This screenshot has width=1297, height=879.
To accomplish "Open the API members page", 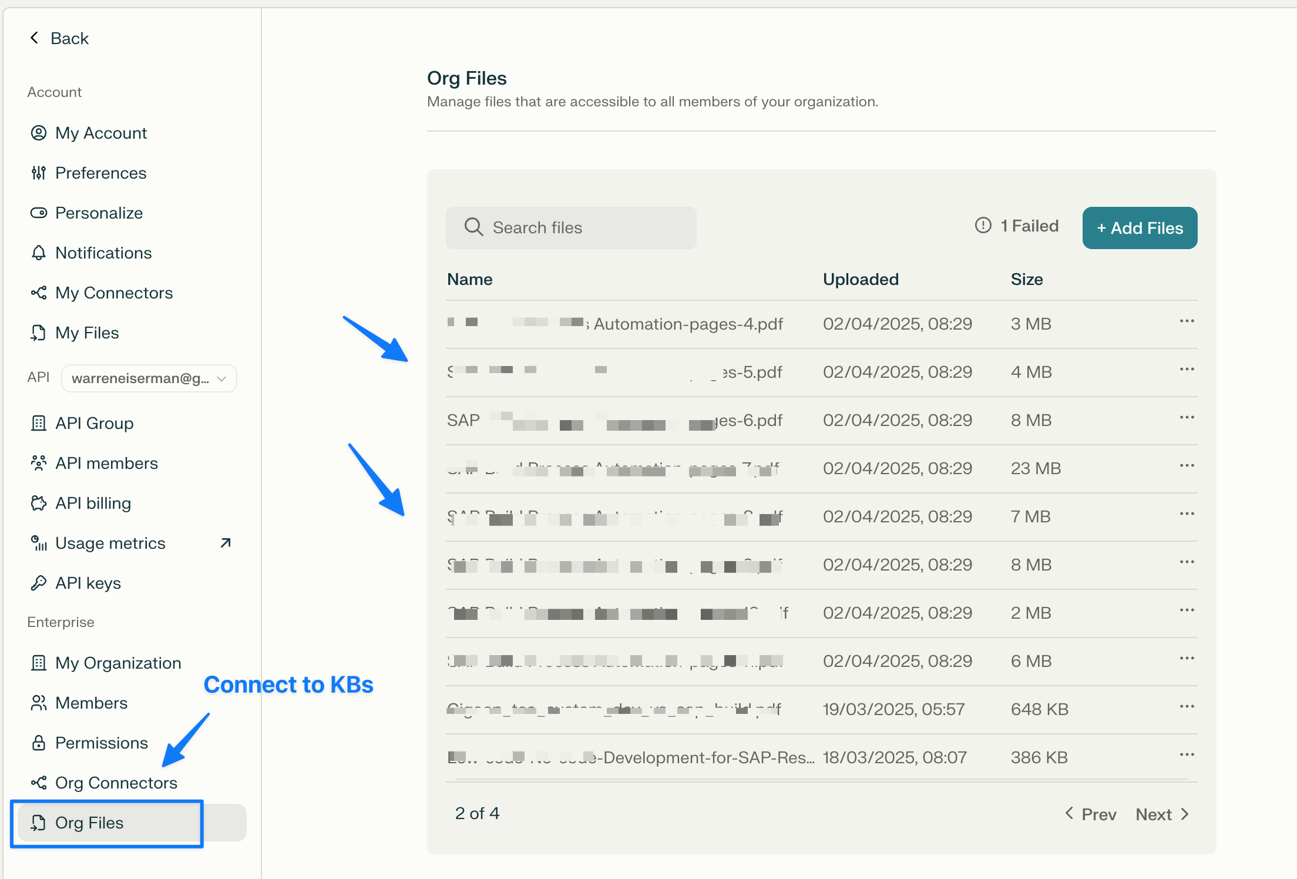I will click(x=106, y=463).
